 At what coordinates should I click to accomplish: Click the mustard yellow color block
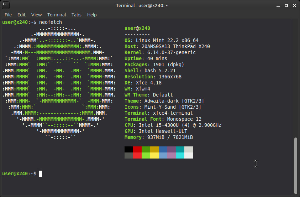pyautogui.click(x=154, y=149)
